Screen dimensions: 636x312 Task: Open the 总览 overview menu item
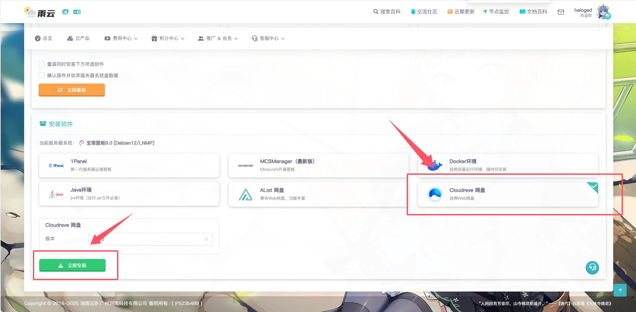coord(44,38)
